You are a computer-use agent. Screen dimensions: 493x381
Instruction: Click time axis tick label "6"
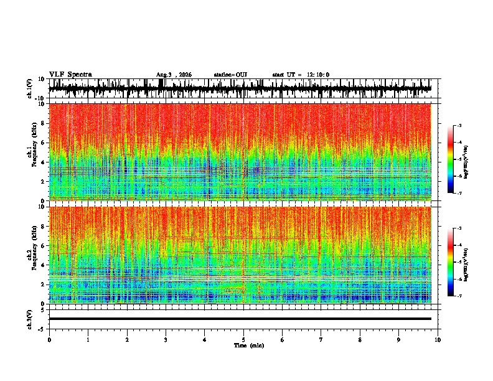283,340
